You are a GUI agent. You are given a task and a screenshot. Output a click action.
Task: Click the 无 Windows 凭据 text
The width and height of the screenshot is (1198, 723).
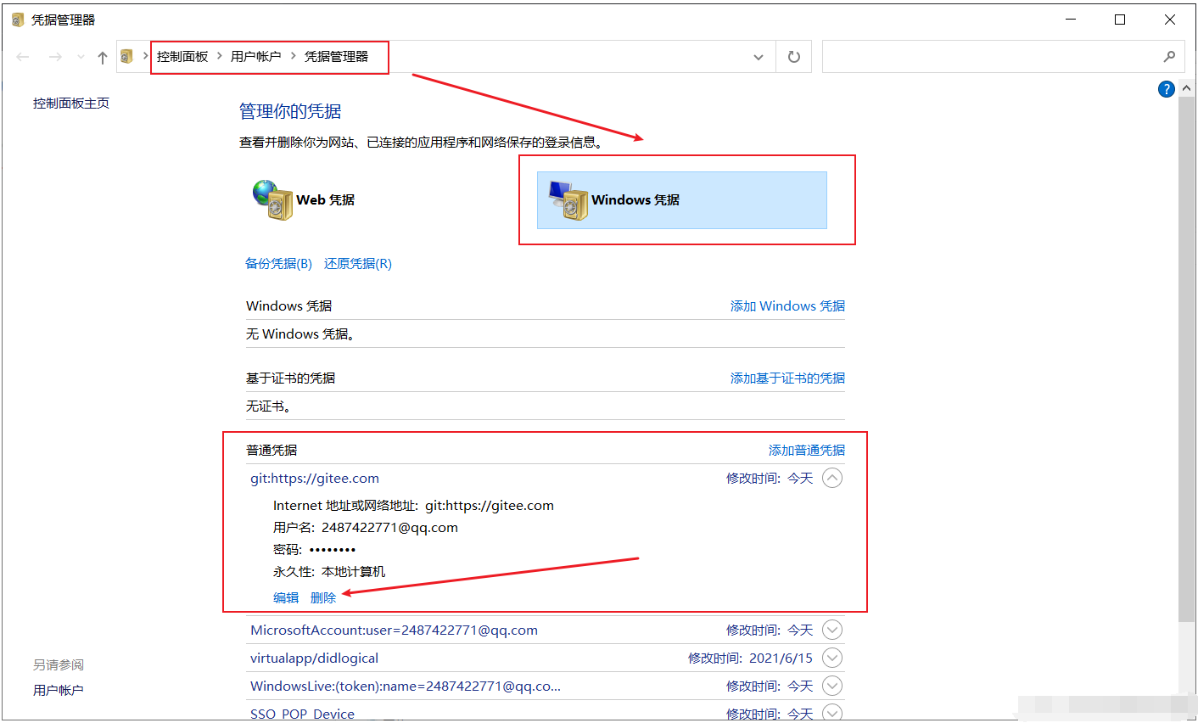[x=300, y=334]
